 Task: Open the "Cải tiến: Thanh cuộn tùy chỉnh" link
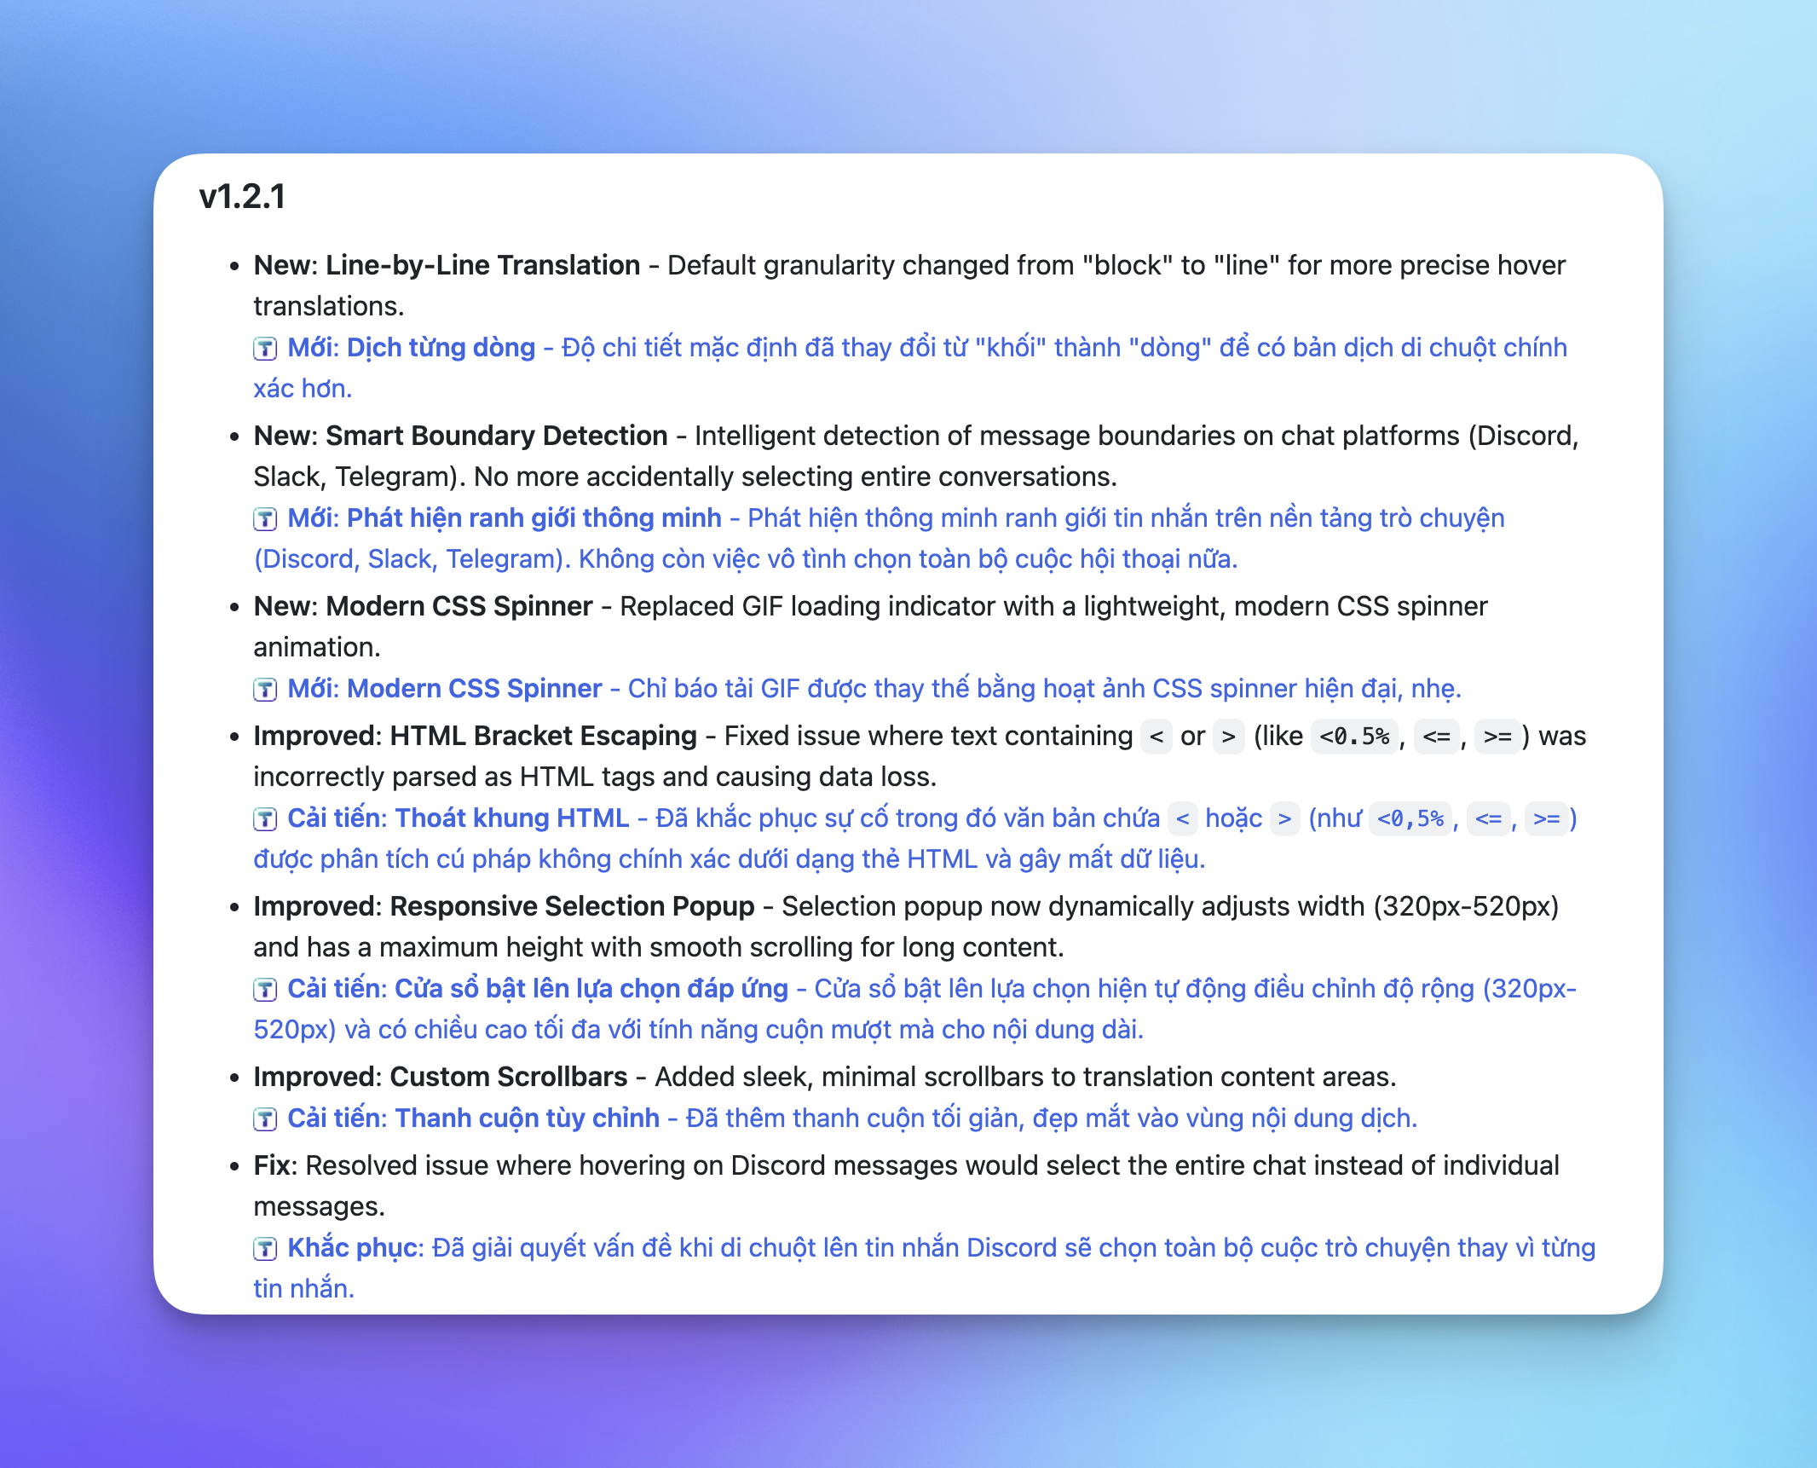tap(470, 1118)
